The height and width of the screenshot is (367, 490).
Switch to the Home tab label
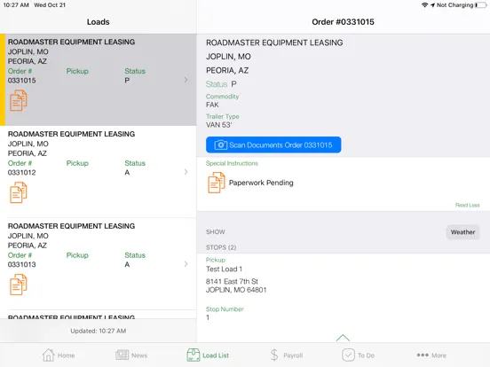click(66, 355)
